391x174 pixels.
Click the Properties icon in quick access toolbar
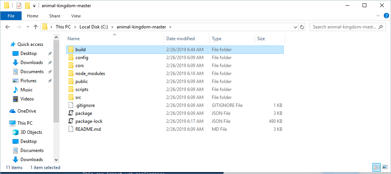pyautogui.click(x=19, y=6)
